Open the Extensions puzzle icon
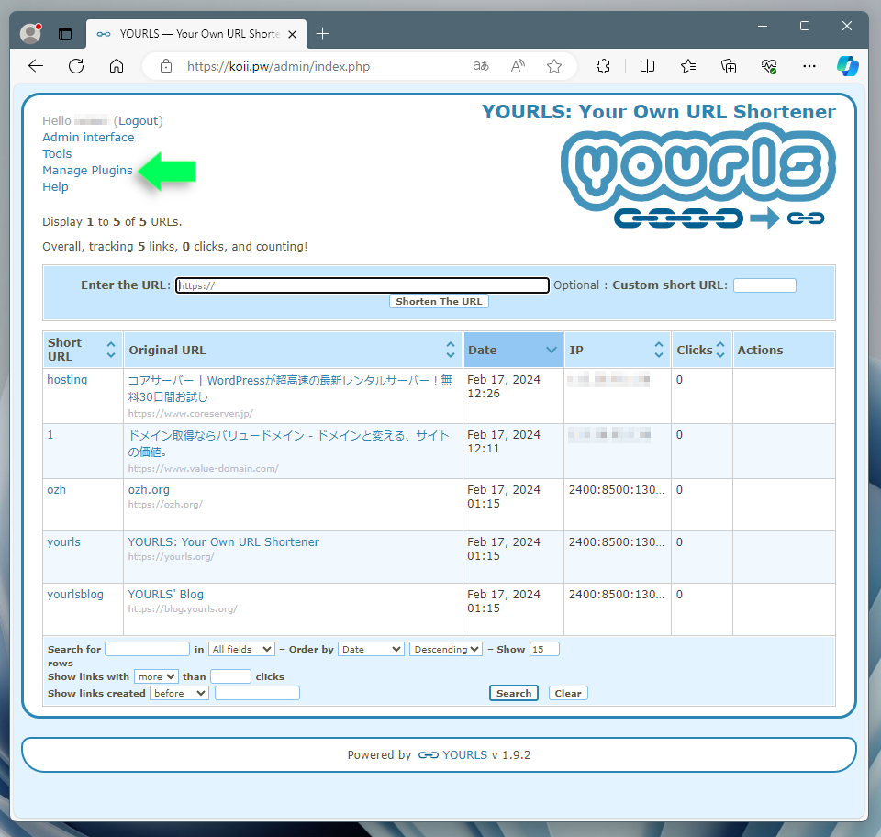 [x=603, y=66]
